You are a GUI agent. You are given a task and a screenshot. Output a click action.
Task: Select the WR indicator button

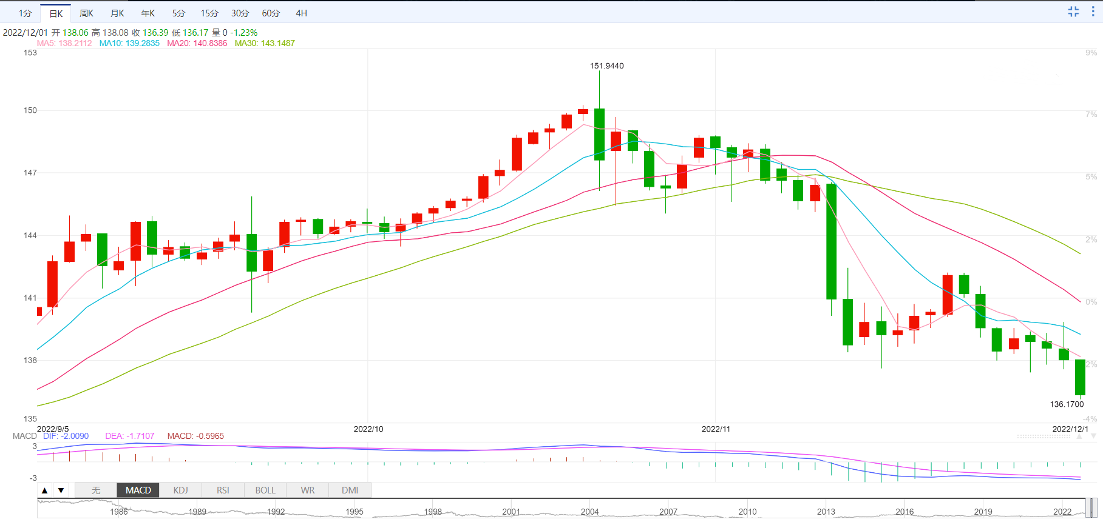[308, 490]
